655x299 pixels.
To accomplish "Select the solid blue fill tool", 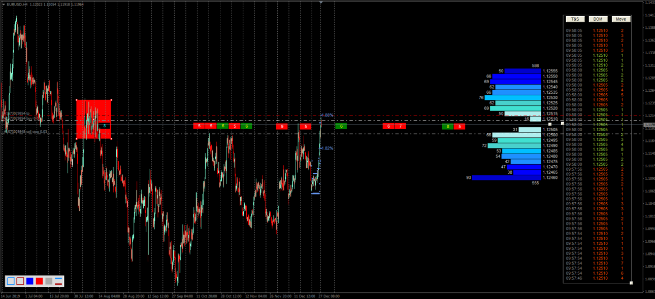I will pyautogui.click(x=30, y=281).
